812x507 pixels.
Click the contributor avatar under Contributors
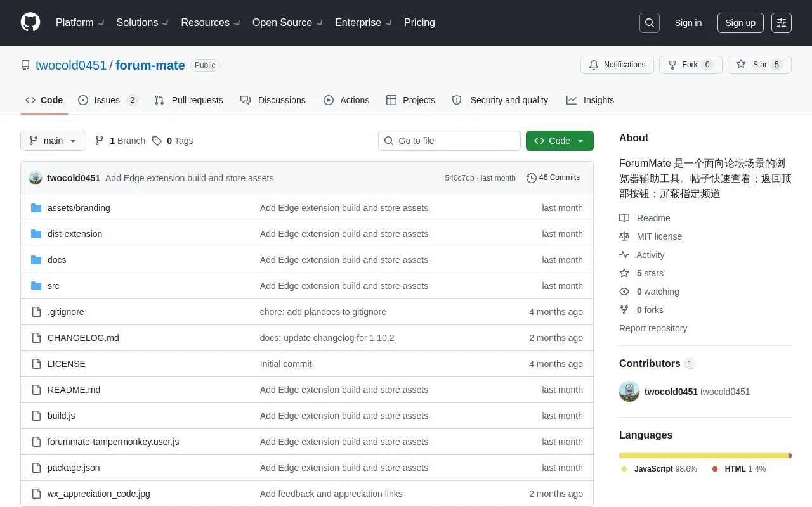point(629,392)
